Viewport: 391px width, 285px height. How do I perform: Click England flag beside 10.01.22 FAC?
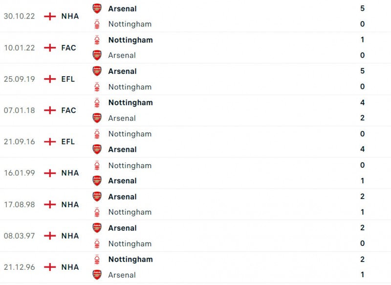point(50,47)
